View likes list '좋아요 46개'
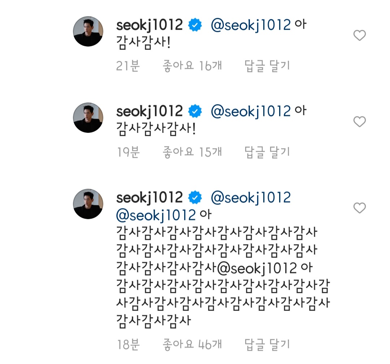This screenshot has width=390, height=364. pyautogui.click(x=192, y=344)
